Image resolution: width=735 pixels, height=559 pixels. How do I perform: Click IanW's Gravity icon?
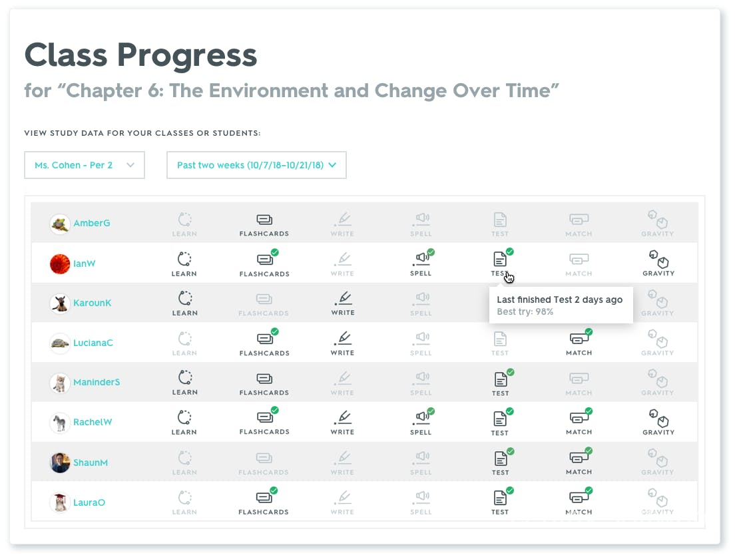coord(658,260)
